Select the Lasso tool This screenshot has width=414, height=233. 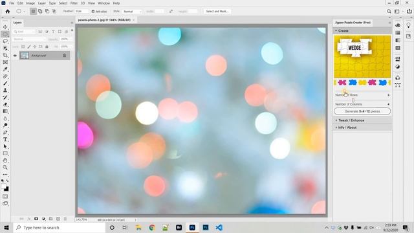[5, 41]
